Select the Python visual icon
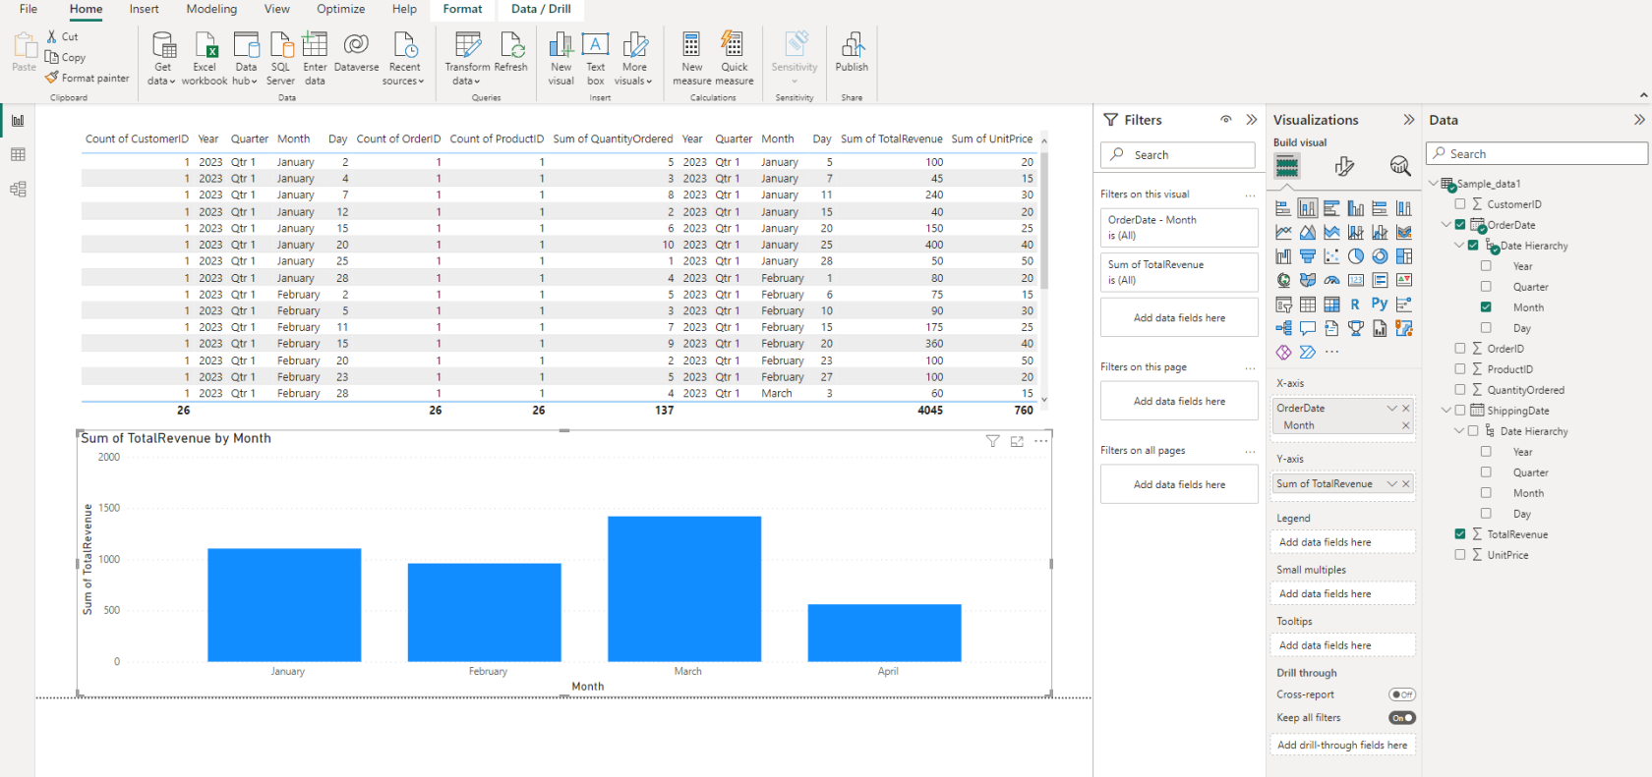Image resolution: width=1652 pixels, height=777 pixels. (x=1380, y=305)
